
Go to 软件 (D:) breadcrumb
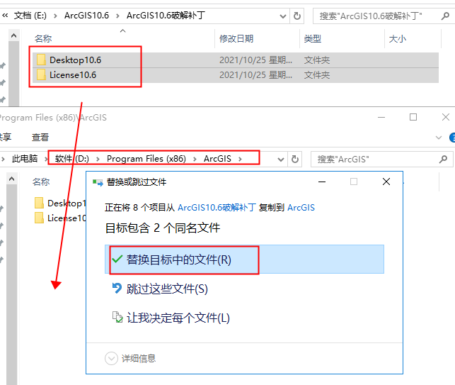click(x=72, y=159)
